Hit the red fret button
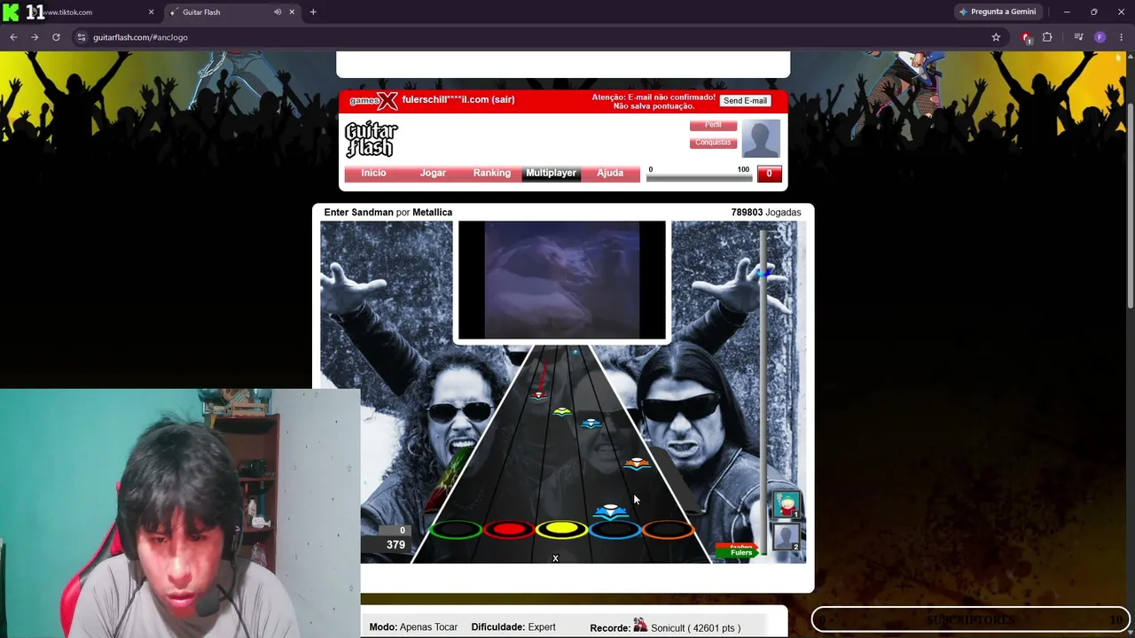Viewport: 1135px width, 638px height. (x=509, y=530)
